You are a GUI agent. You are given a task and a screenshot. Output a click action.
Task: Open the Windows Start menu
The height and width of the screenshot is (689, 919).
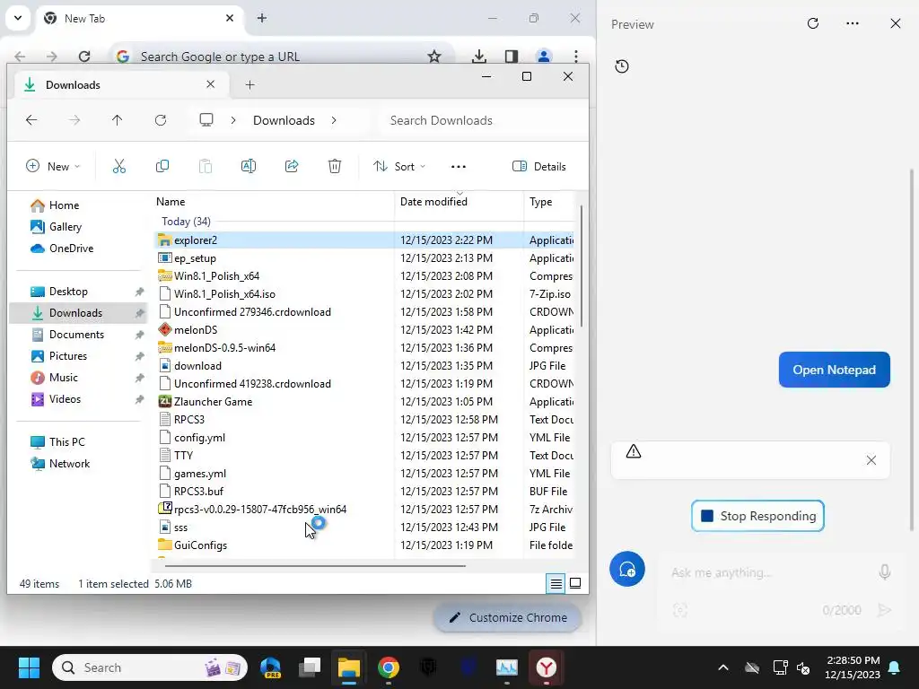(x=29, y=667)
